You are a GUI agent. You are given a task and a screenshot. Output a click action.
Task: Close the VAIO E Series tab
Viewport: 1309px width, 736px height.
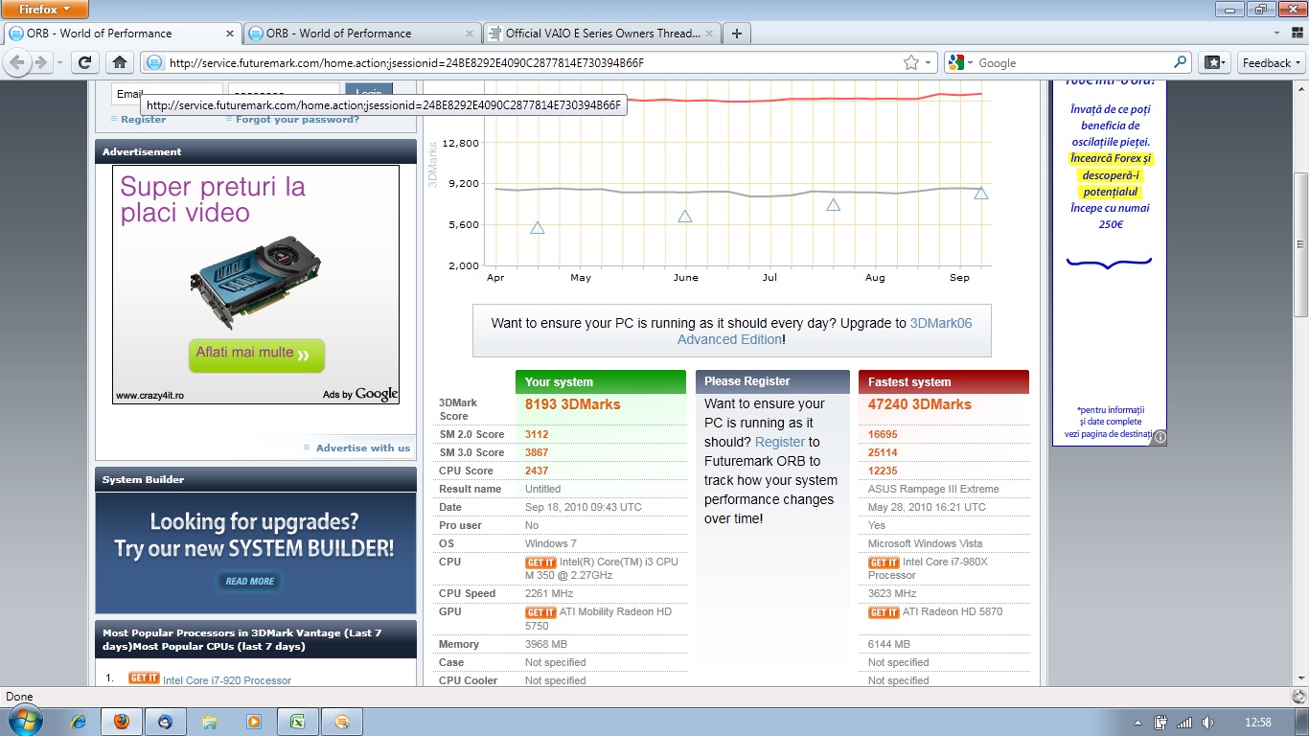click(x=708, y=33)
